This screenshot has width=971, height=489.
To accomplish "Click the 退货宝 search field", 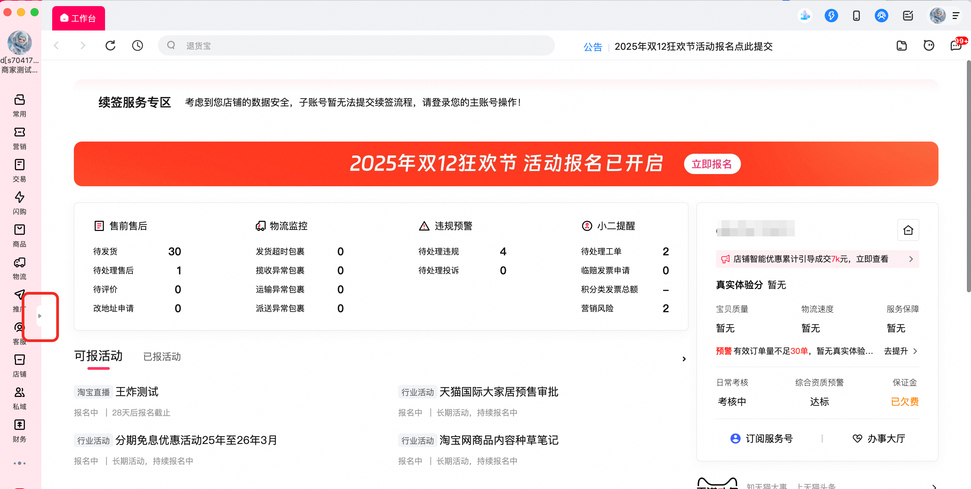I will click(x=356, y=46).
